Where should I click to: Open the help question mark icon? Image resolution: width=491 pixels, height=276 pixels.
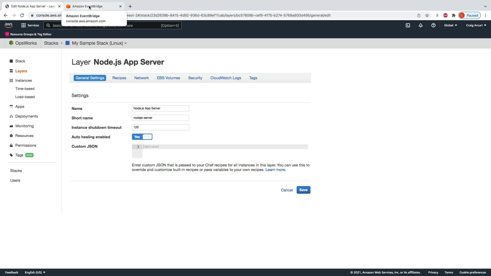[433, 25]
